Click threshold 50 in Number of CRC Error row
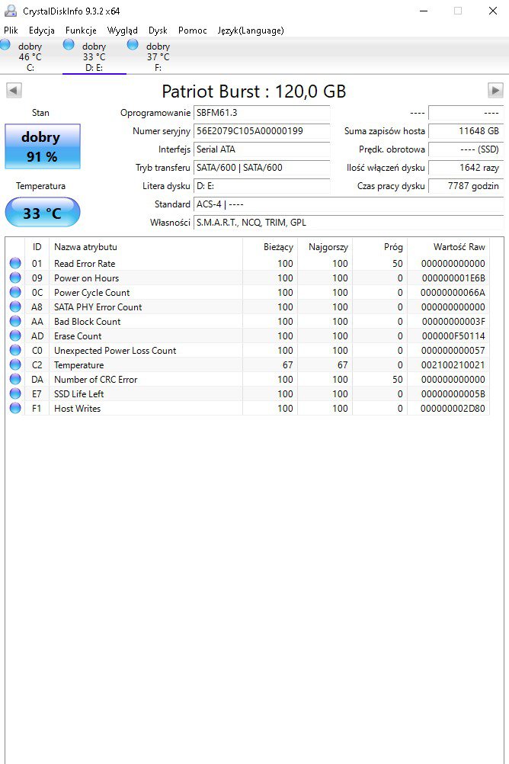The width and height of the screenshot is (509, 764). coord(398,380)
